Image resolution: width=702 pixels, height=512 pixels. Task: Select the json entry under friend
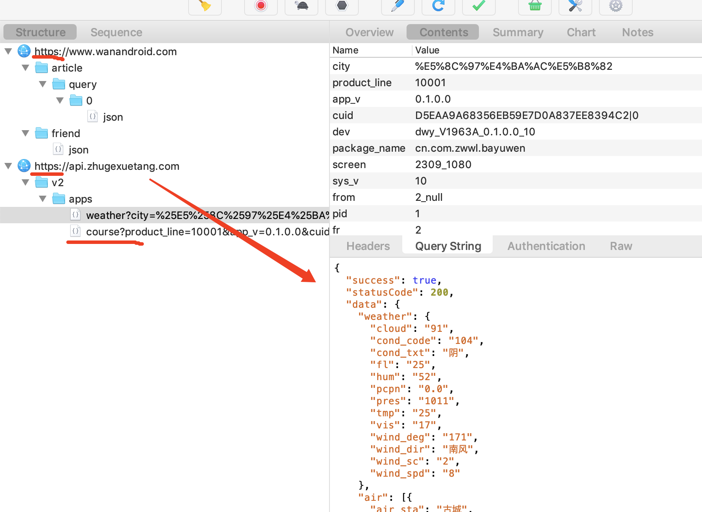pyautogui.click(x=78, y=150)
